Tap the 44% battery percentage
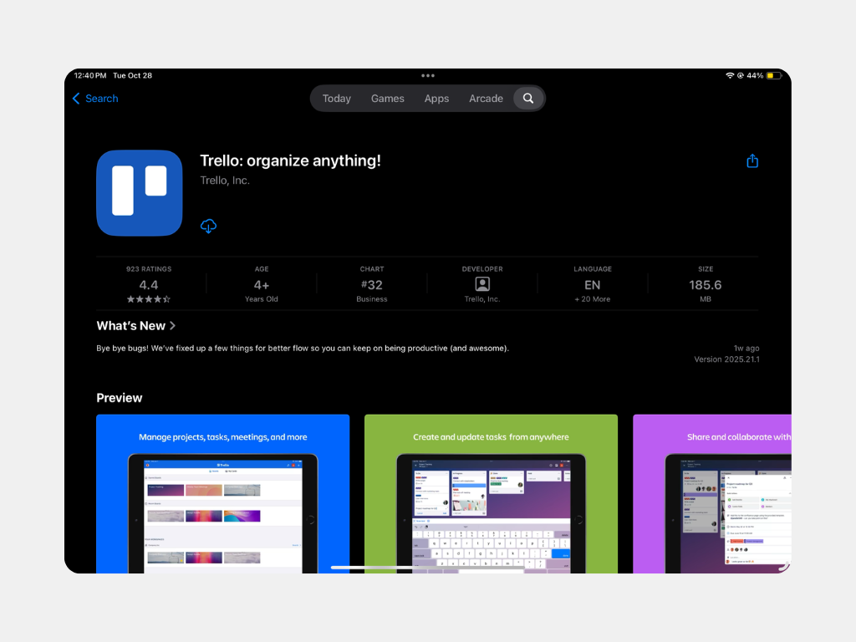The image size is (856, 642). click(x=755, y=75)
